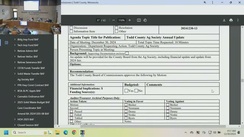Check the Budgeted Yes box
This screenshot has height=137, width=244.
126,91
